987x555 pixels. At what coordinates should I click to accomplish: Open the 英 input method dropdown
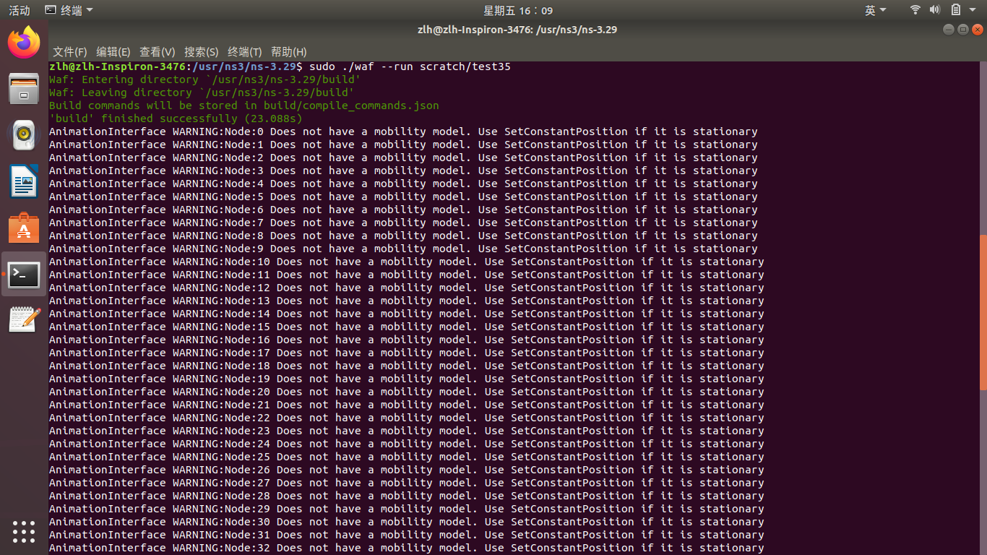tap(875, 10)
